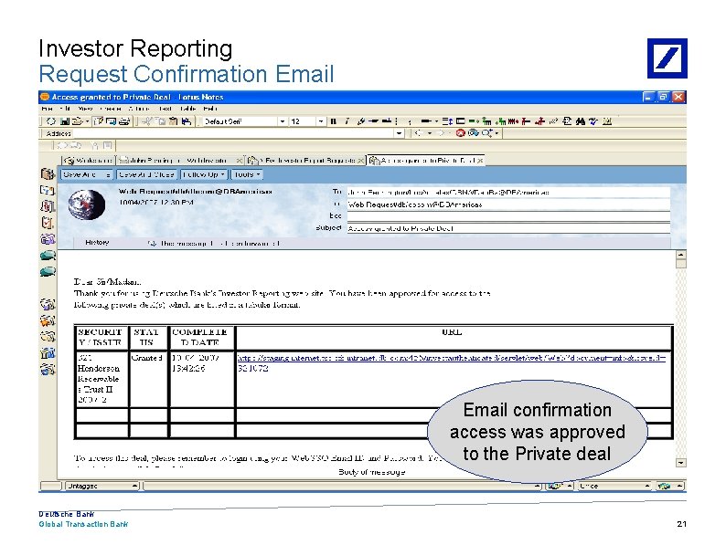Click the Check Spelling checkmark icon
The image size is (726, 545).
coord(593,121)
